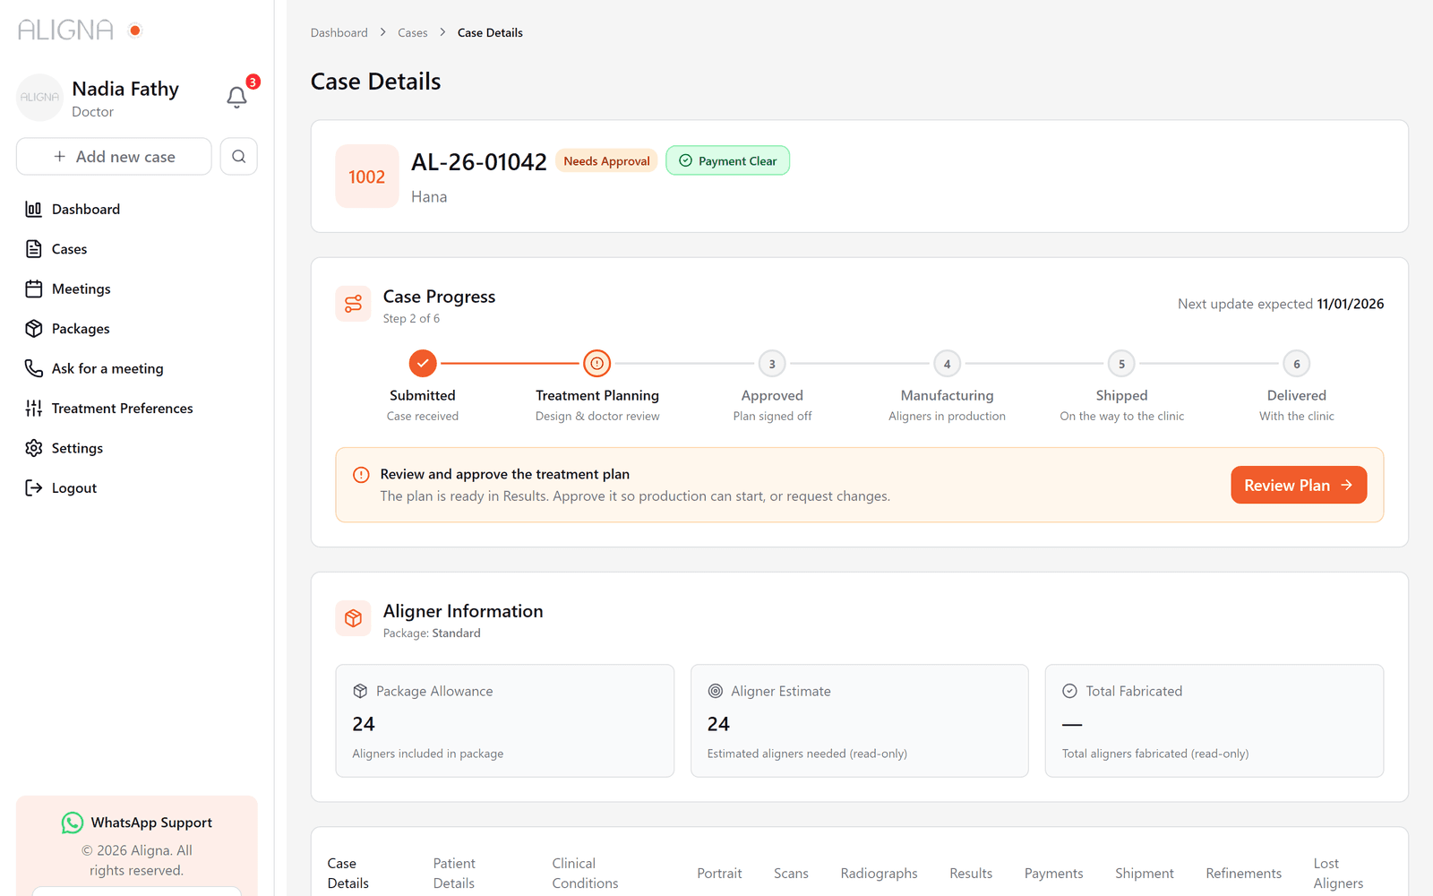This screenshot has width=1433, height=896.
Task: Click the Case Progress route icon
Action: pyautogui.click(x=354, y=304)
